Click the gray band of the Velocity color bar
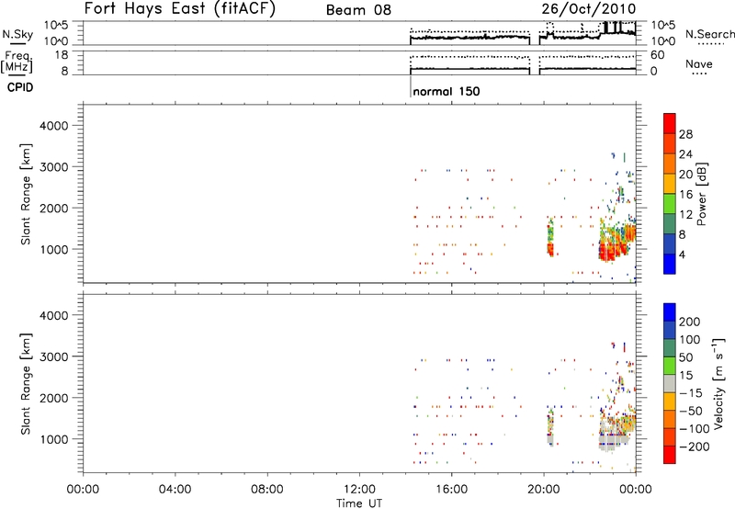Viewport: 735px width, 509px height. coord(670,383)
